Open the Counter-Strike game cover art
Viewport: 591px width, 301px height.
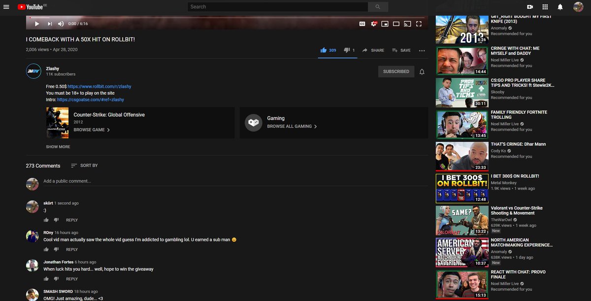(57, 123)
